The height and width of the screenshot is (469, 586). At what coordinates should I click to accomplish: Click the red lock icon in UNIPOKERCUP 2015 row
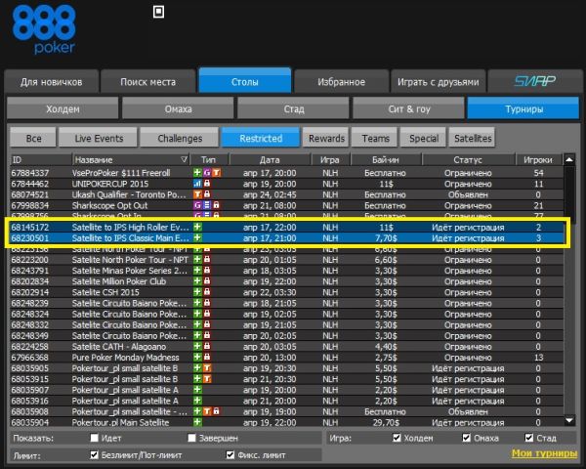coord(207,184)
